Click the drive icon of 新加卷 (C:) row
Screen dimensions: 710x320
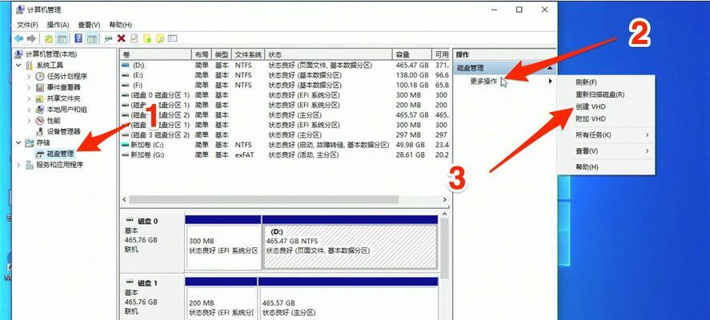coord(126,145)
